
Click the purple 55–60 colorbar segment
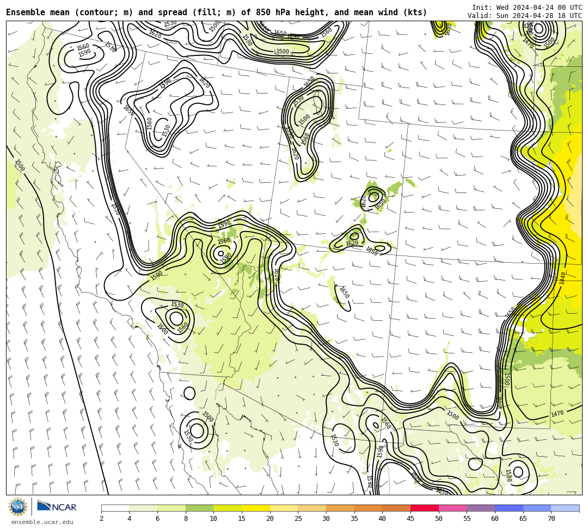tap(481, 508)
